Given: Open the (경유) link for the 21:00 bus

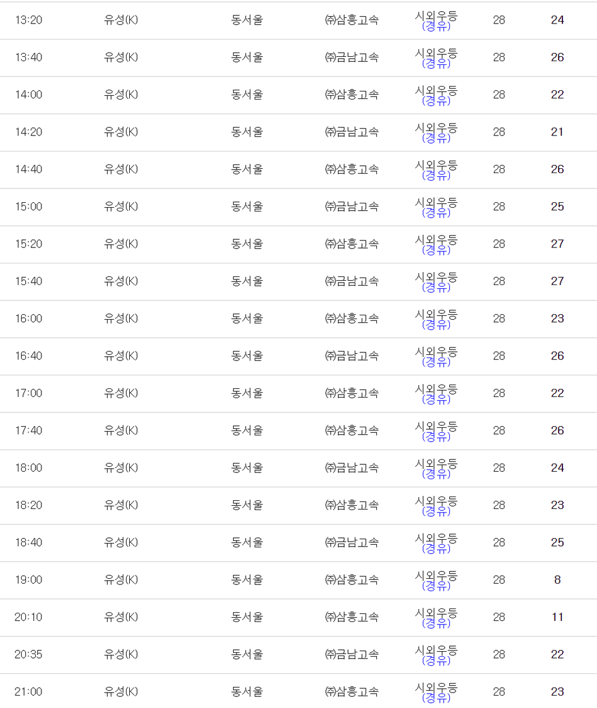Looking at the screenshot, I should pos(436,698).
